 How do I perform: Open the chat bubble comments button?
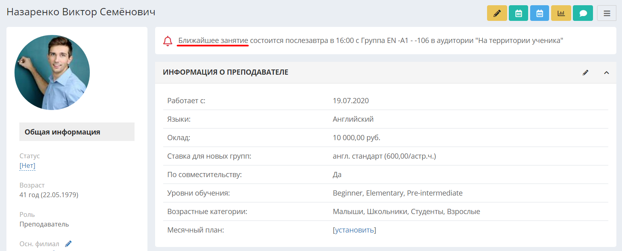[583, 13]
